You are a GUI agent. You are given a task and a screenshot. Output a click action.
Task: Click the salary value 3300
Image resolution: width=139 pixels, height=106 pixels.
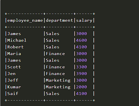[x=82, y=67]
